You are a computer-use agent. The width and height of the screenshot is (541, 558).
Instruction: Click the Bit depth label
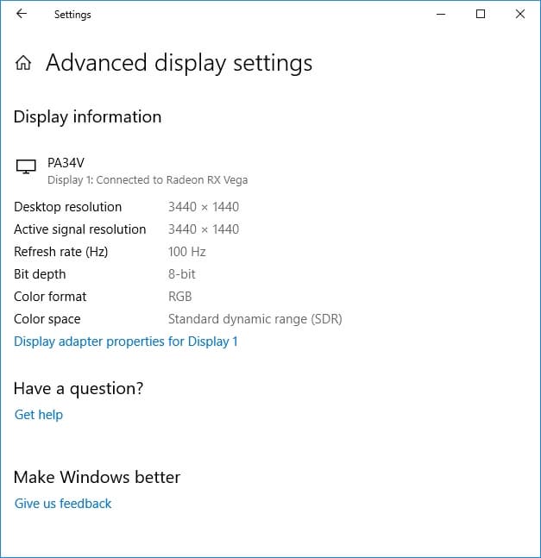(40, 274)
